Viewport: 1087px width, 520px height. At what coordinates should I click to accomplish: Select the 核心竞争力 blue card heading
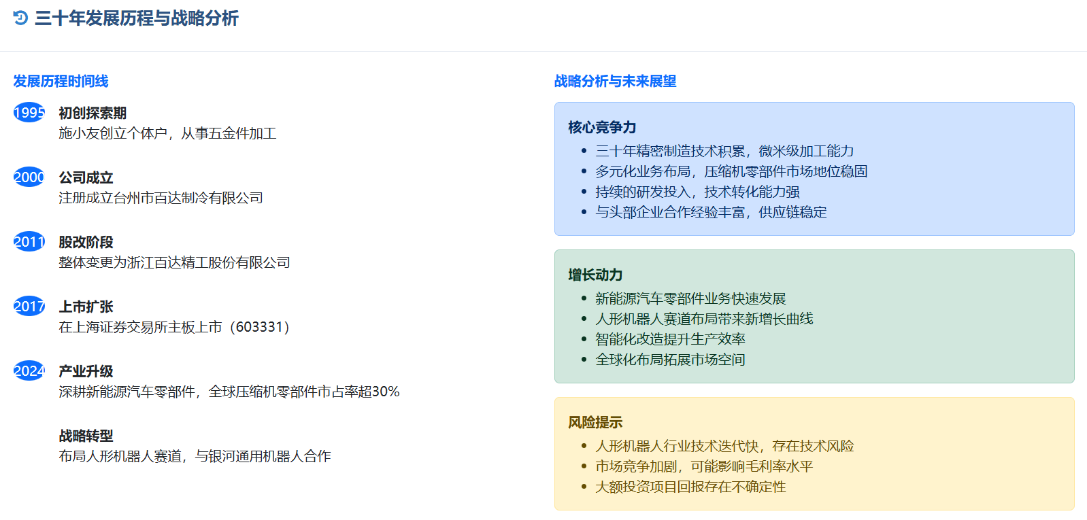602,127
